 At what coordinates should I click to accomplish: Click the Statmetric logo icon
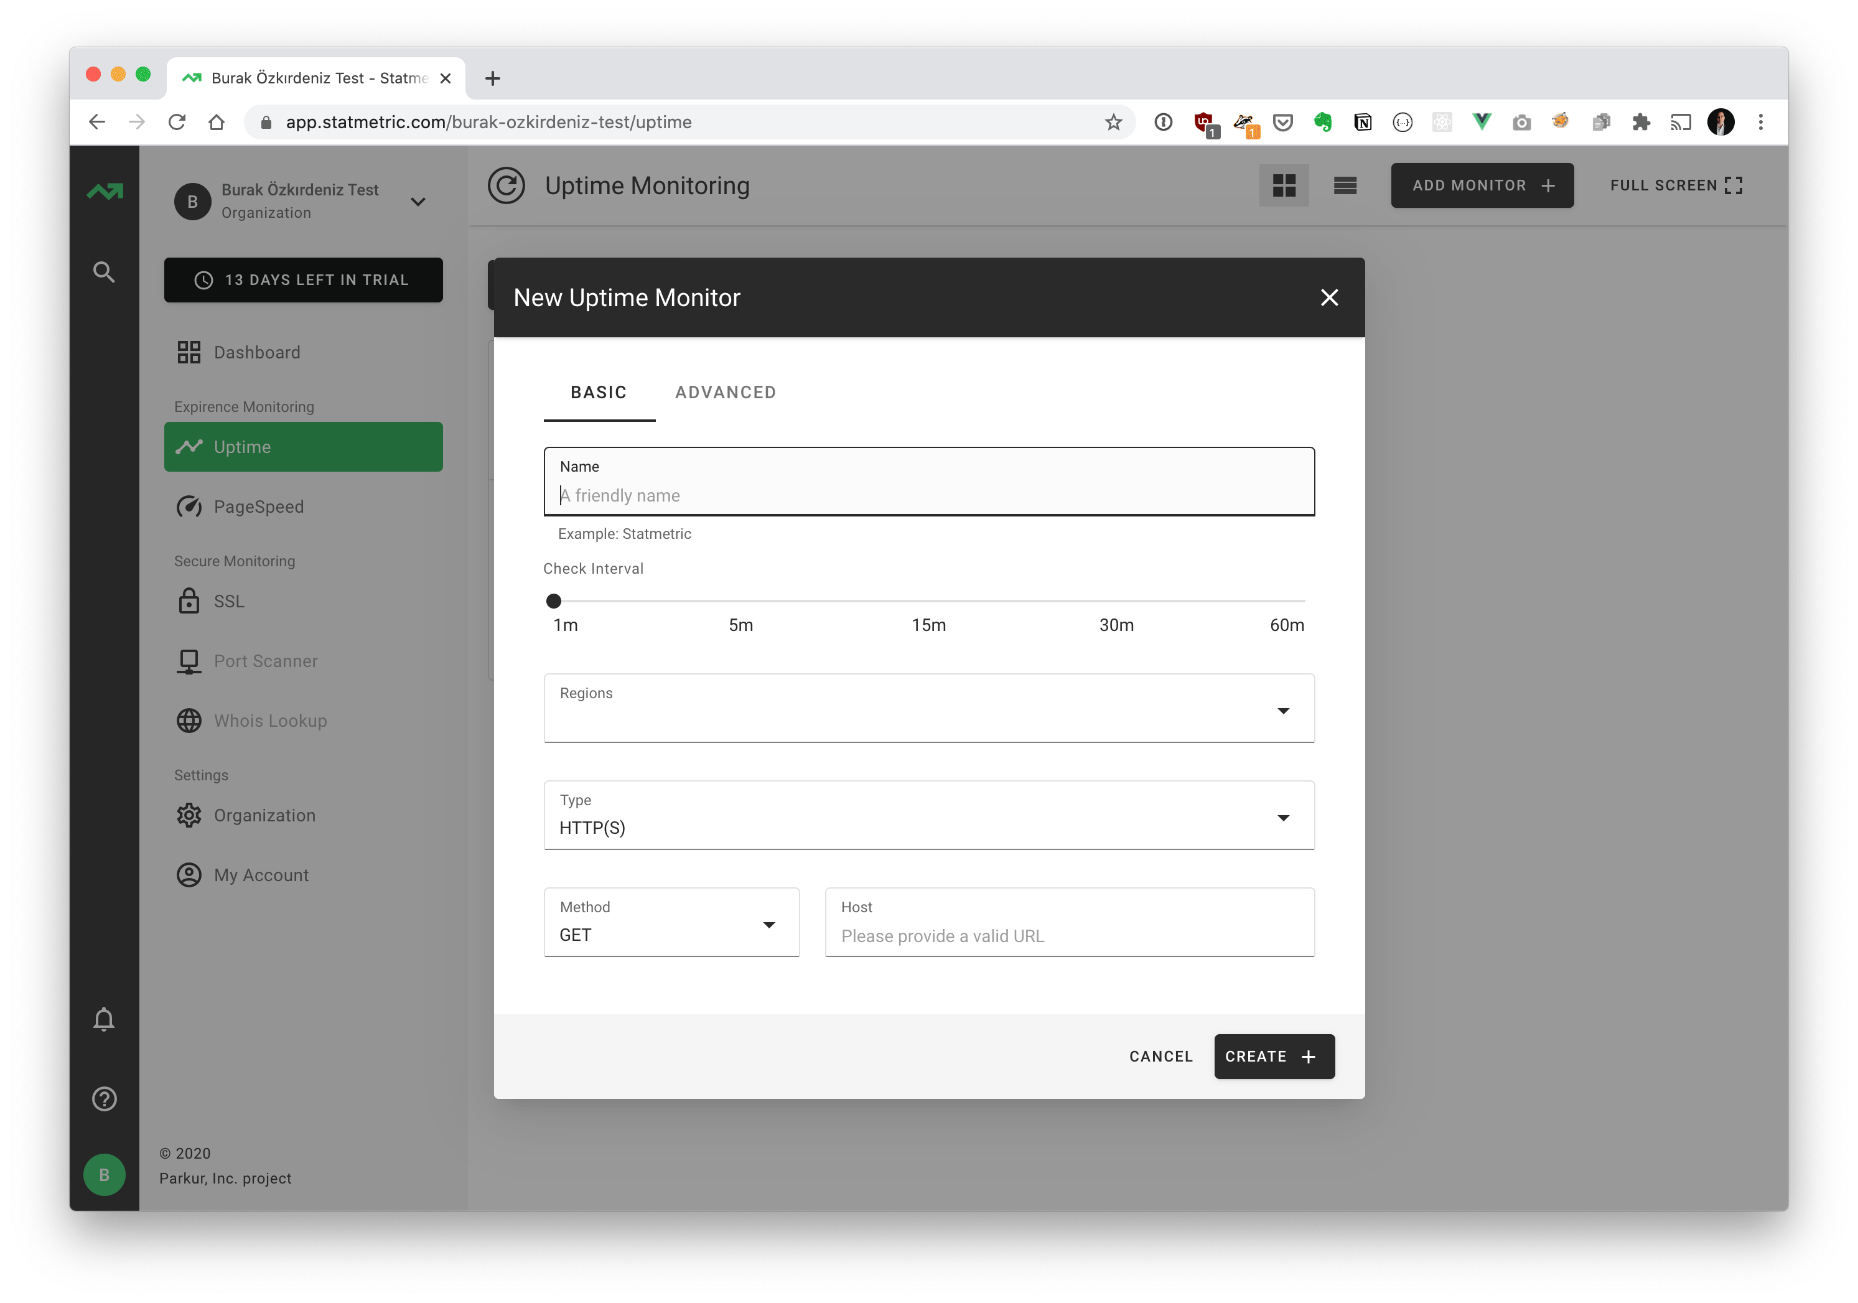[x=105, y=192]
